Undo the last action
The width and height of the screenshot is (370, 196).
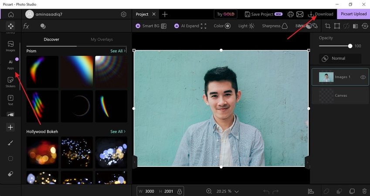(x=266, y=191)
